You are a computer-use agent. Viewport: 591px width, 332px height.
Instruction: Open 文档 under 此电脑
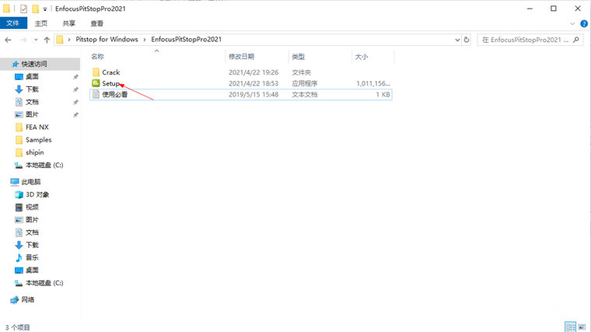click(x=32, y=232)
